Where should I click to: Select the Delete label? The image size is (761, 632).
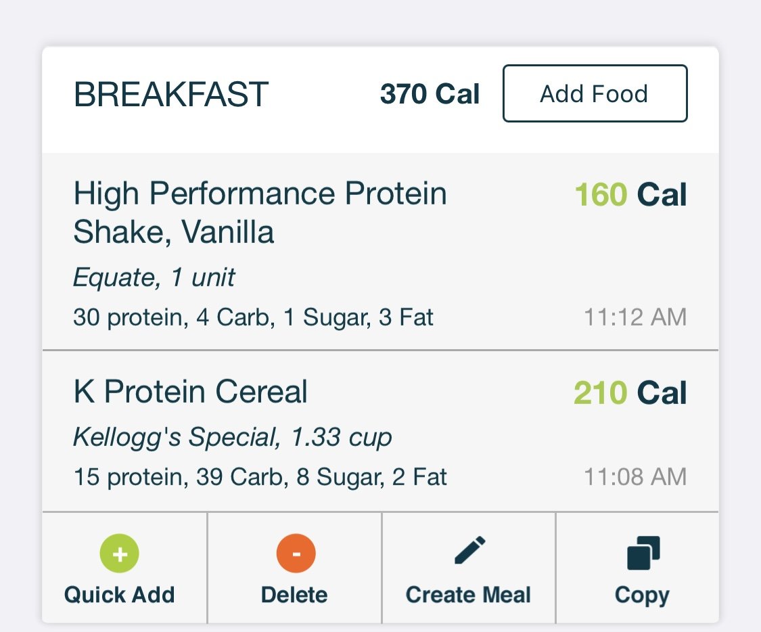(295, 595)
